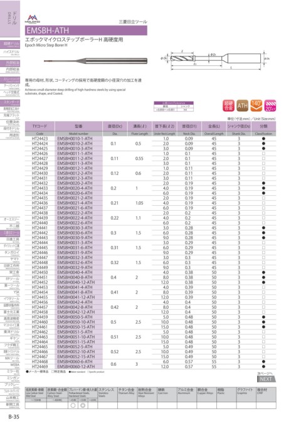Click the special-product square for HT24426
The height and width of the screenshot is (426, 301).
[x=263, y=154]
